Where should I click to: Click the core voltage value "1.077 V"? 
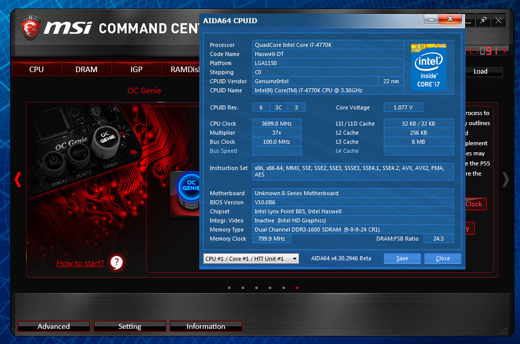point(403,107)
